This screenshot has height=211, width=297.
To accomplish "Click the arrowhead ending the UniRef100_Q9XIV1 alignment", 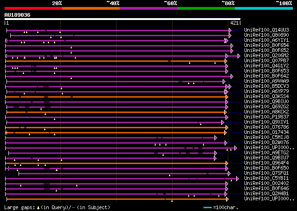I will (223, 123).
